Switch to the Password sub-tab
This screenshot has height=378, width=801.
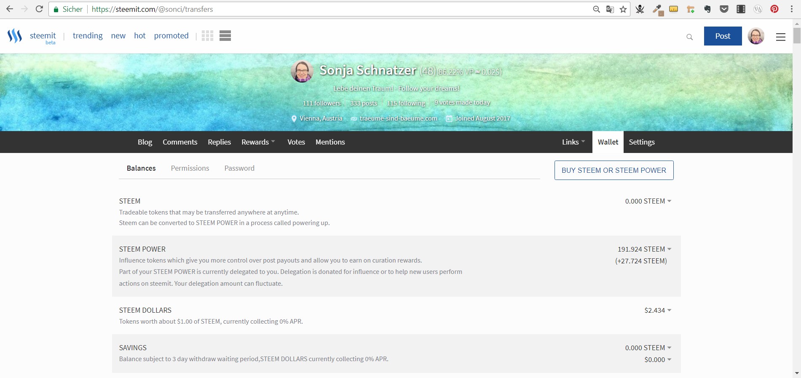click(x=239, y=168)
